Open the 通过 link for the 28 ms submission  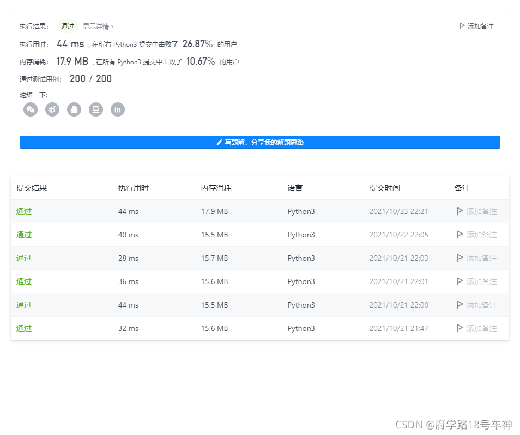coord(23,258)
